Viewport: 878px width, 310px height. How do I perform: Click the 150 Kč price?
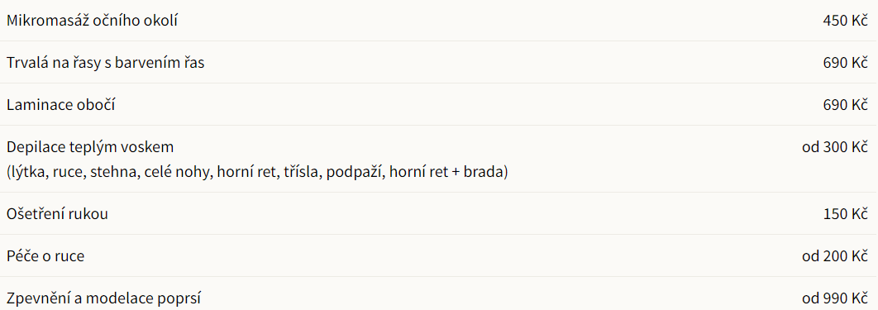coord(846,214)
